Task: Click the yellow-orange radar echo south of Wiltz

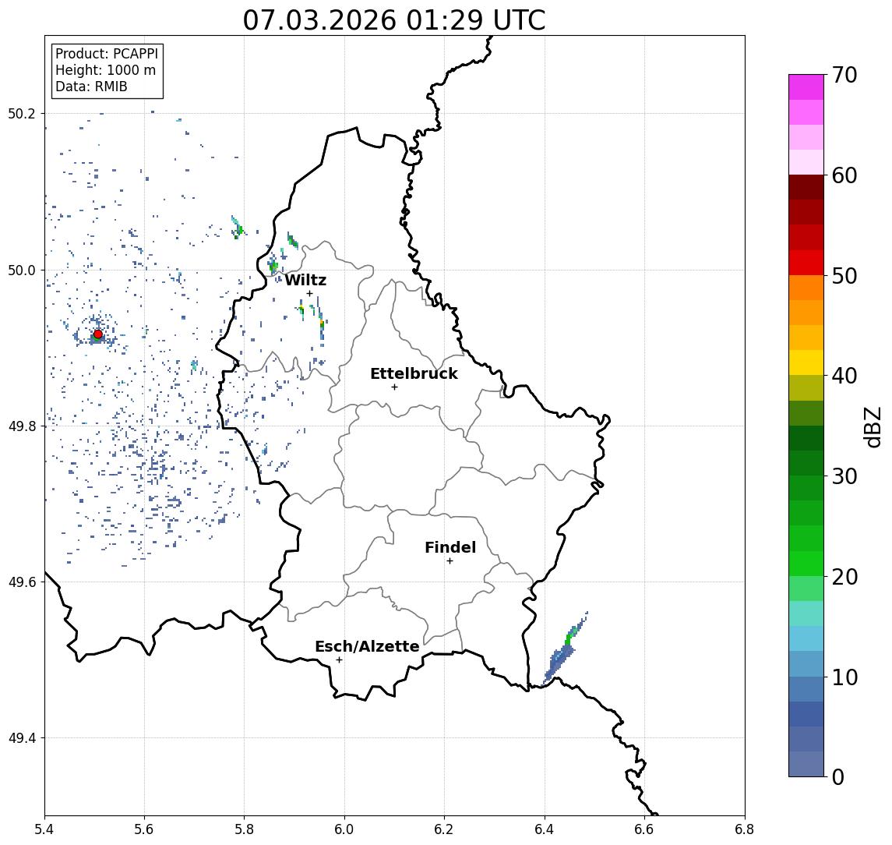Action: tap(322, 324)
